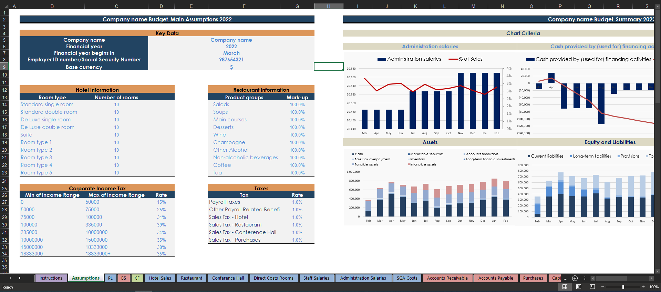The width and height of the screenshot is (661, 292).
Task: Click the 100% zoom level button
Action: (x=653, y=287)
